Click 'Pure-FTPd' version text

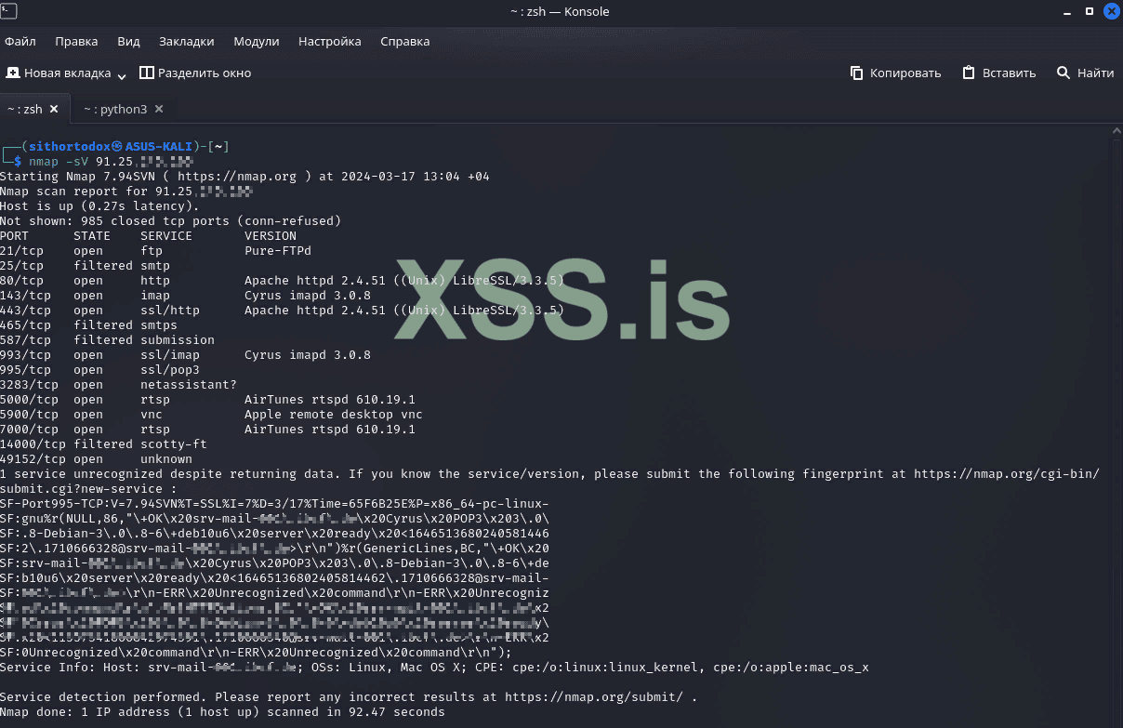tap(278, 251)
